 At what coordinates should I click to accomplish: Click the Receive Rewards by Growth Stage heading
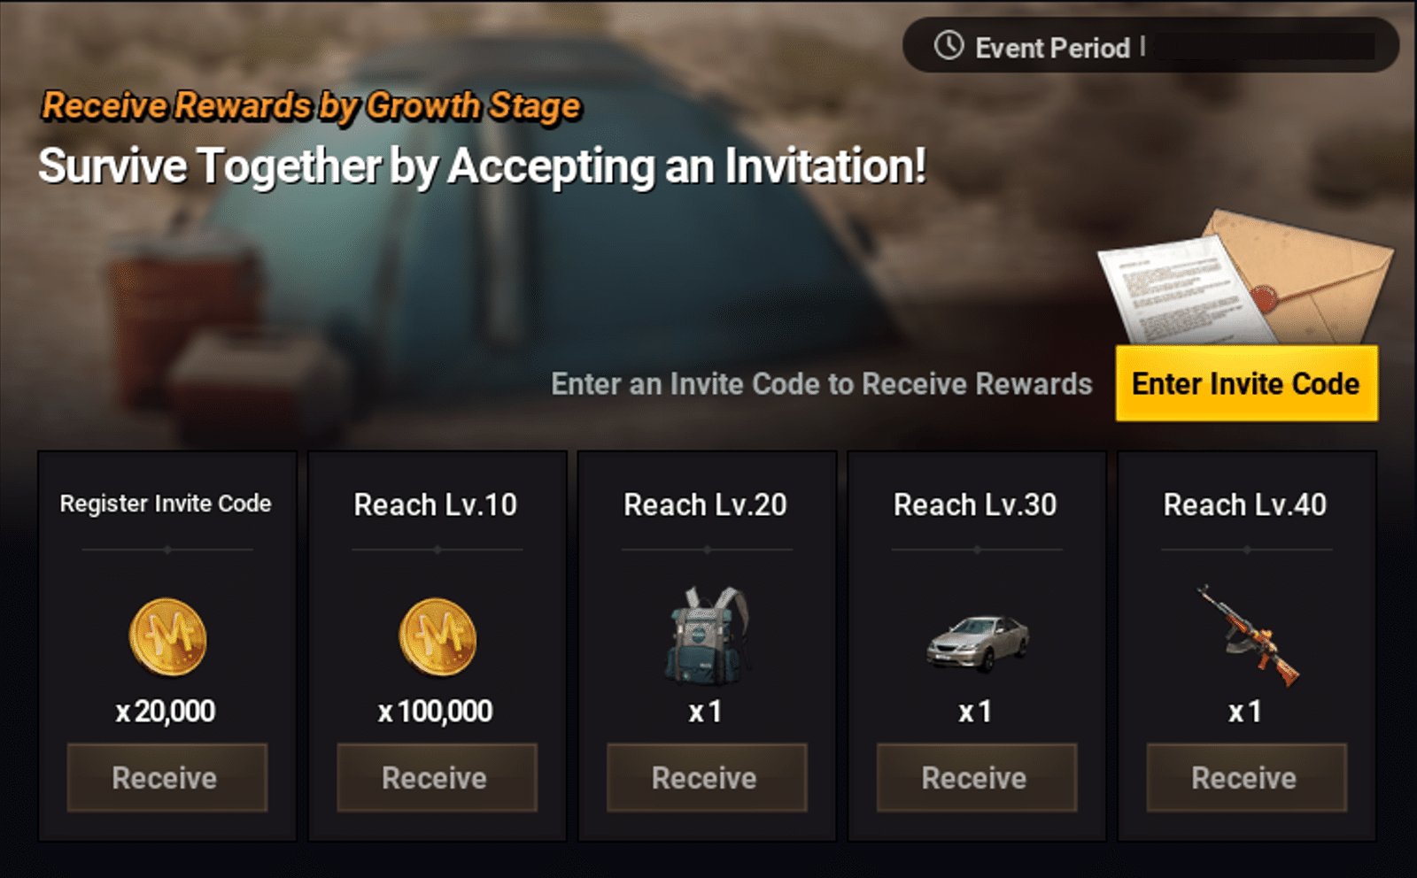coord(312,106)
